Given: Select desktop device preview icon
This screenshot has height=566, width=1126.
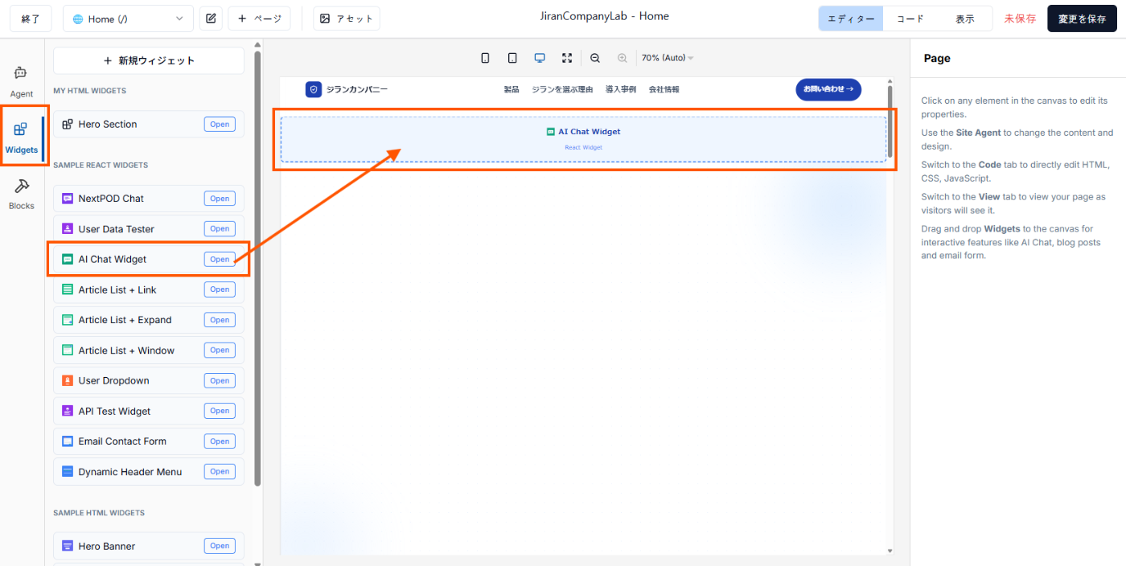Looking at the screenshot, I should tap(540, 58).
